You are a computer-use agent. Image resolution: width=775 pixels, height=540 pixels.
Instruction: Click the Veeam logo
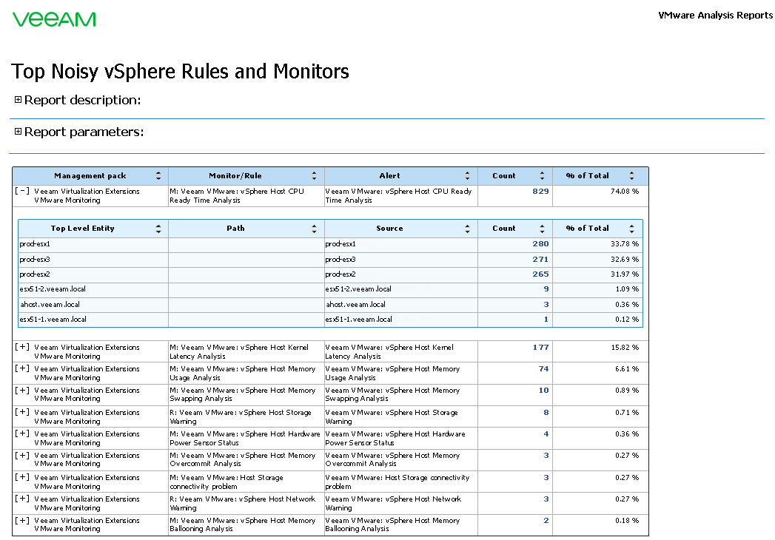pos(54,19)
